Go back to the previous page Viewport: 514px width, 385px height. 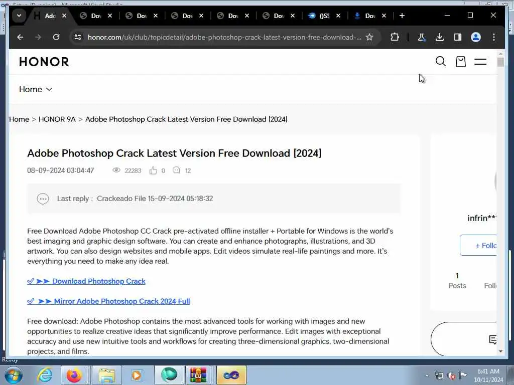click(x=20, y=37)
